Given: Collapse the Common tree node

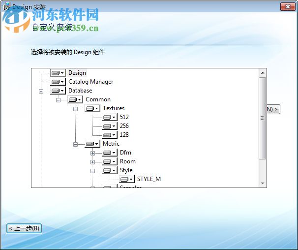Looking at the screenshot, I should [x=58, y=100].
